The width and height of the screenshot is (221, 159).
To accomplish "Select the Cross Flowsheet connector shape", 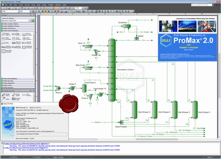I will click(27, 95).
